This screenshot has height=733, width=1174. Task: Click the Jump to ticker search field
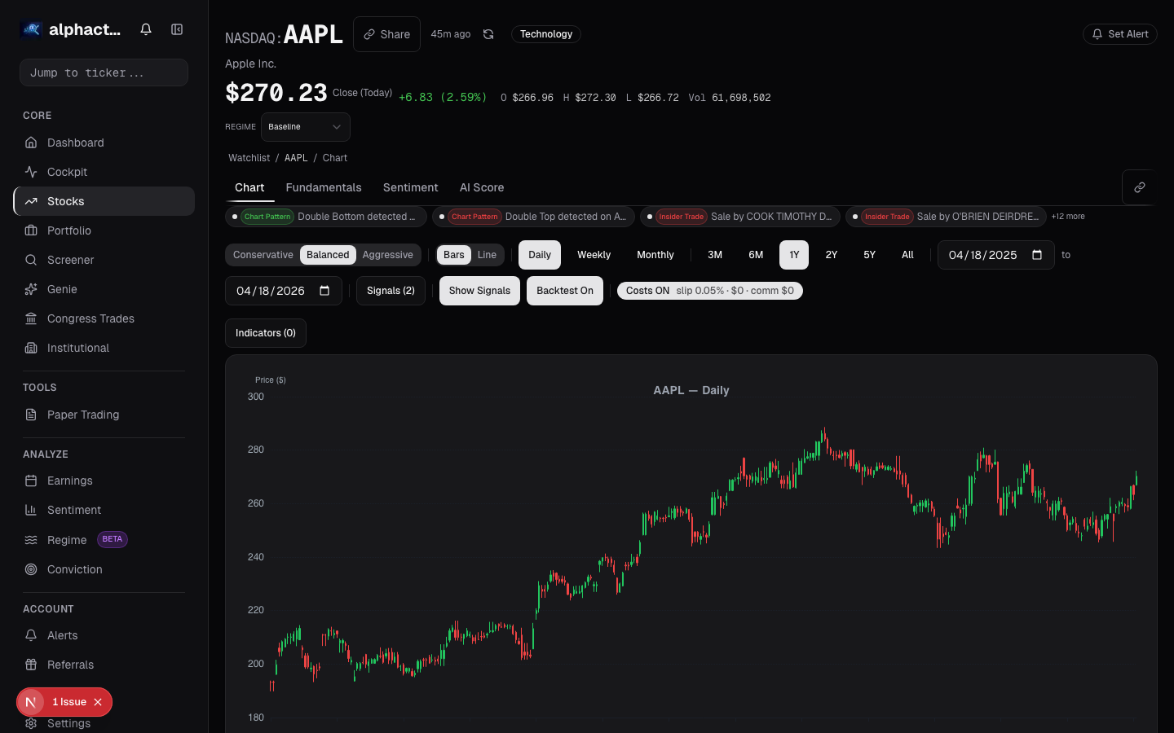pos(104,72)
